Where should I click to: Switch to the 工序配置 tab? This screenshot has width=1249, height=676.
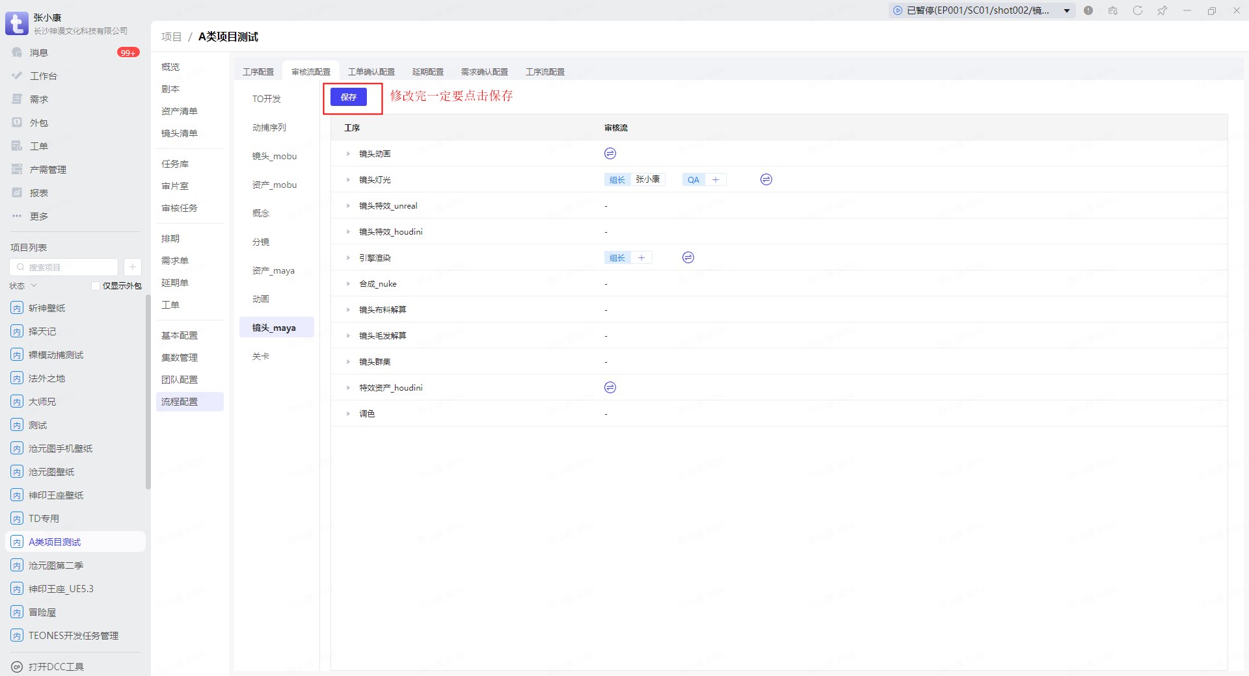tap(258, 71)
